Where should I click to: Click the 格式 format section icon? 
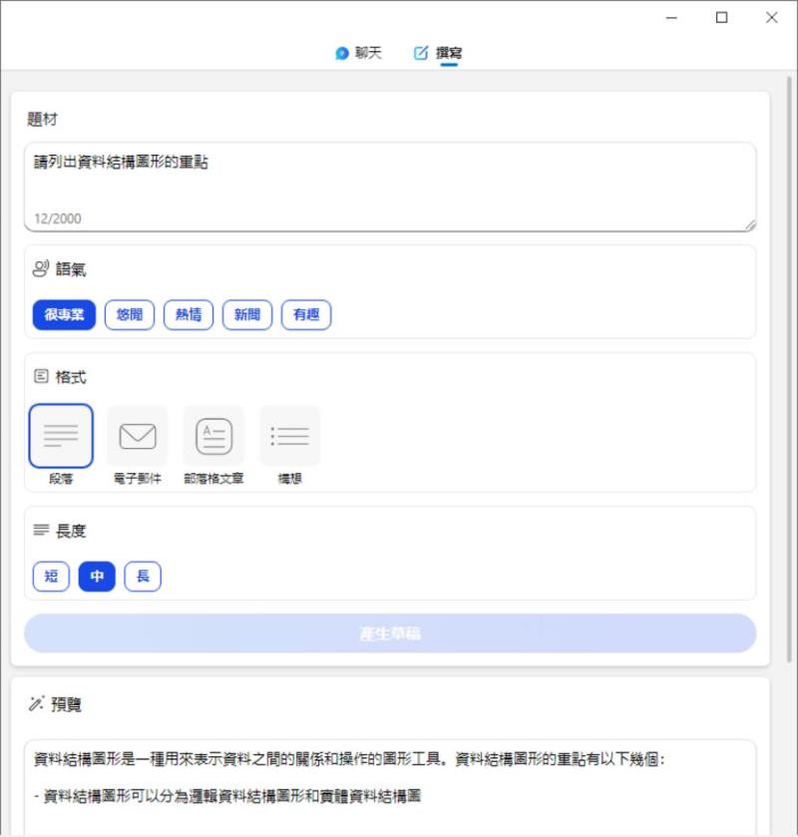(x=41, y=376)
